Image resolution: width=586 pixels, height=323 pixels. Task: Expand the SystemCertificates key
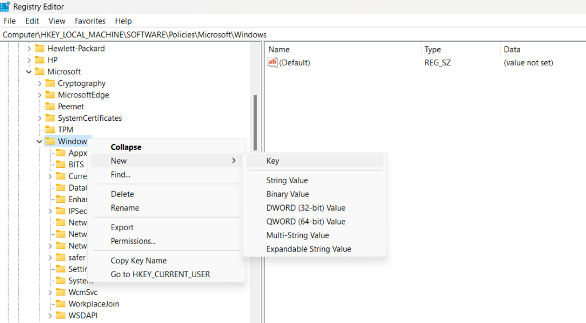(39, 119)
